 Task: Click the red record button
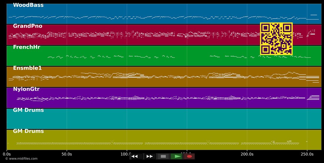coord(189,157)
